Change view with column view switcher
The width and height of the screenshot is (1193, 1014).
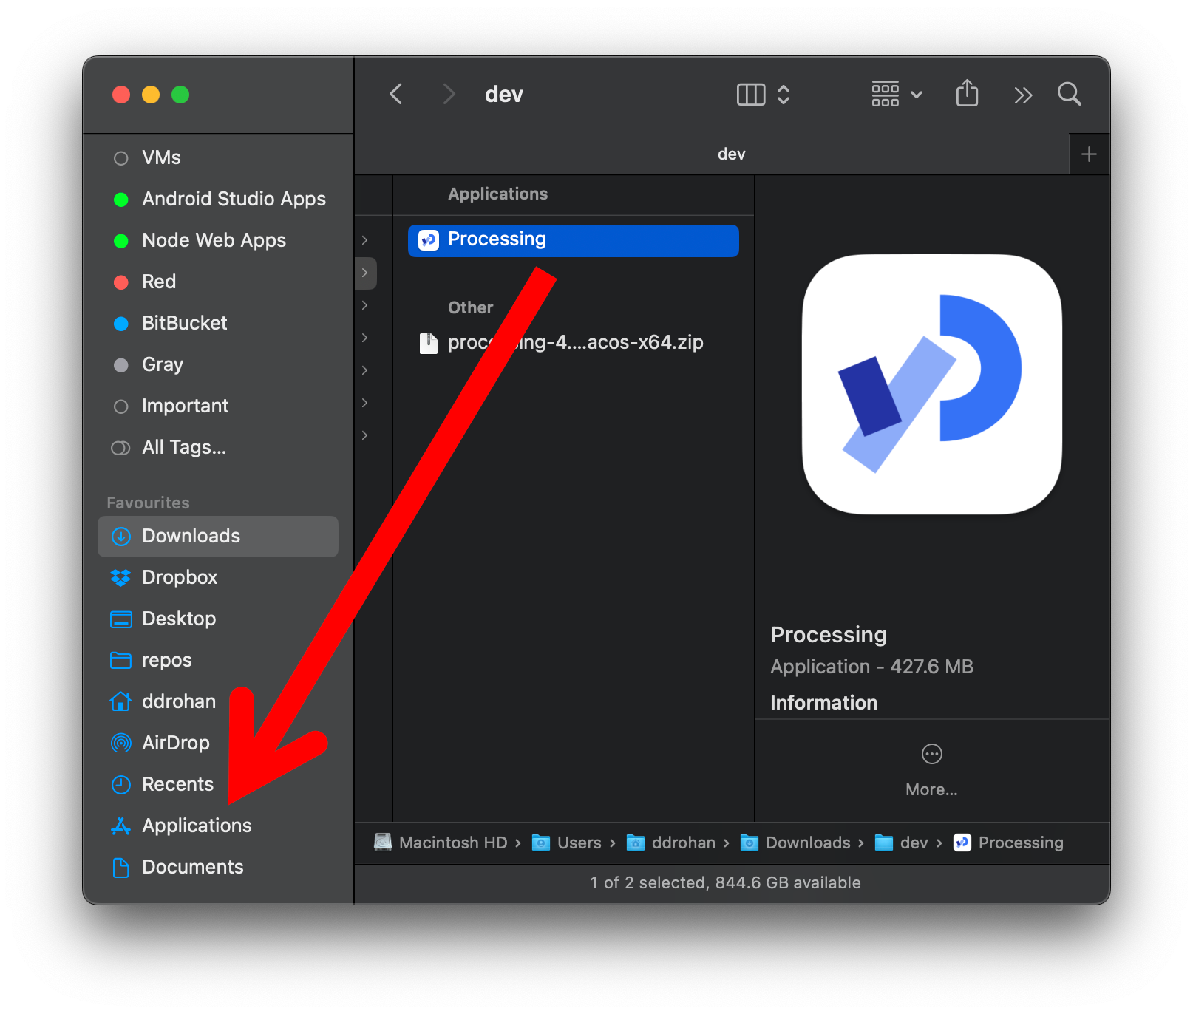[x=763, y=95]
